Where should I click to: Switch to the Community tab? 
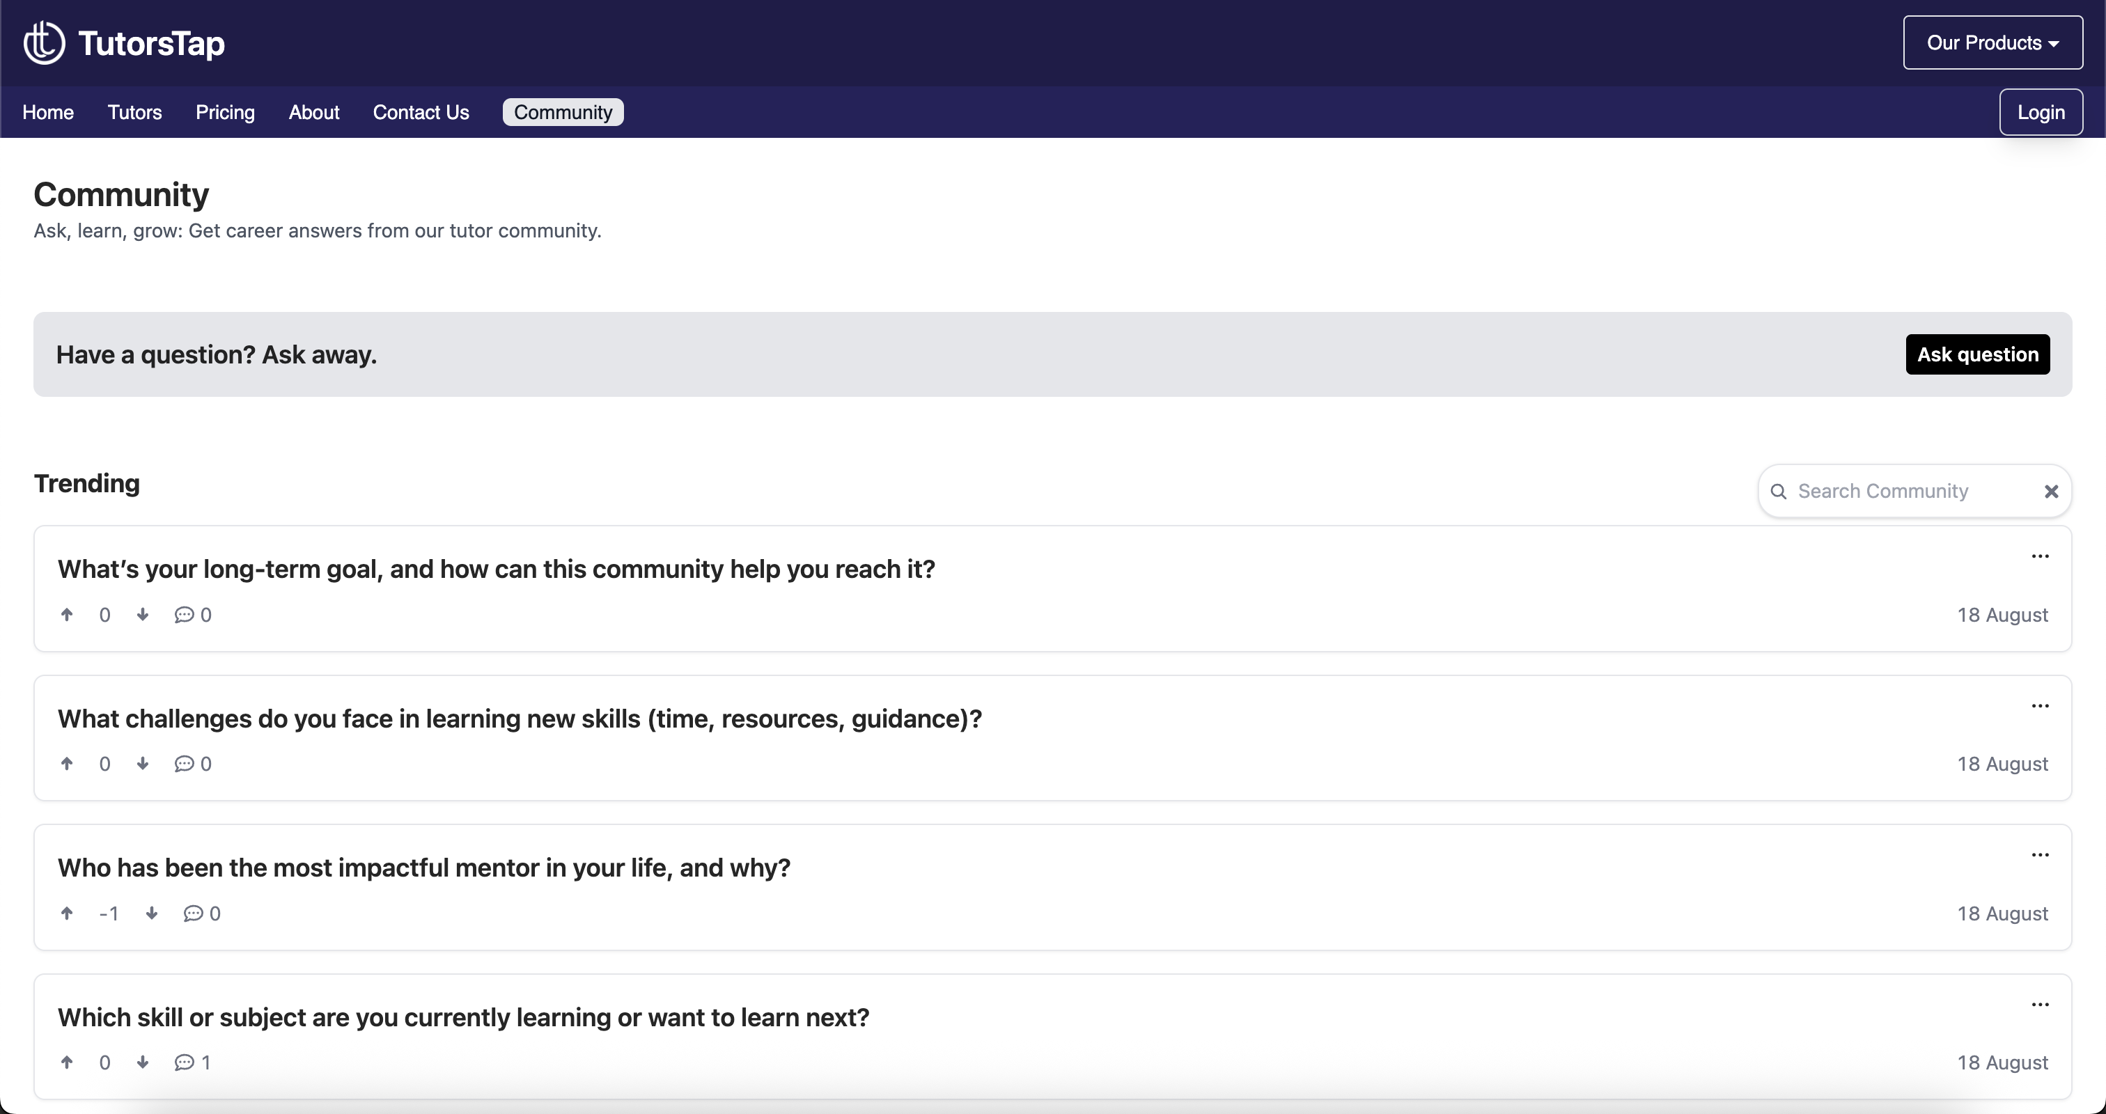tap(561, 112)
